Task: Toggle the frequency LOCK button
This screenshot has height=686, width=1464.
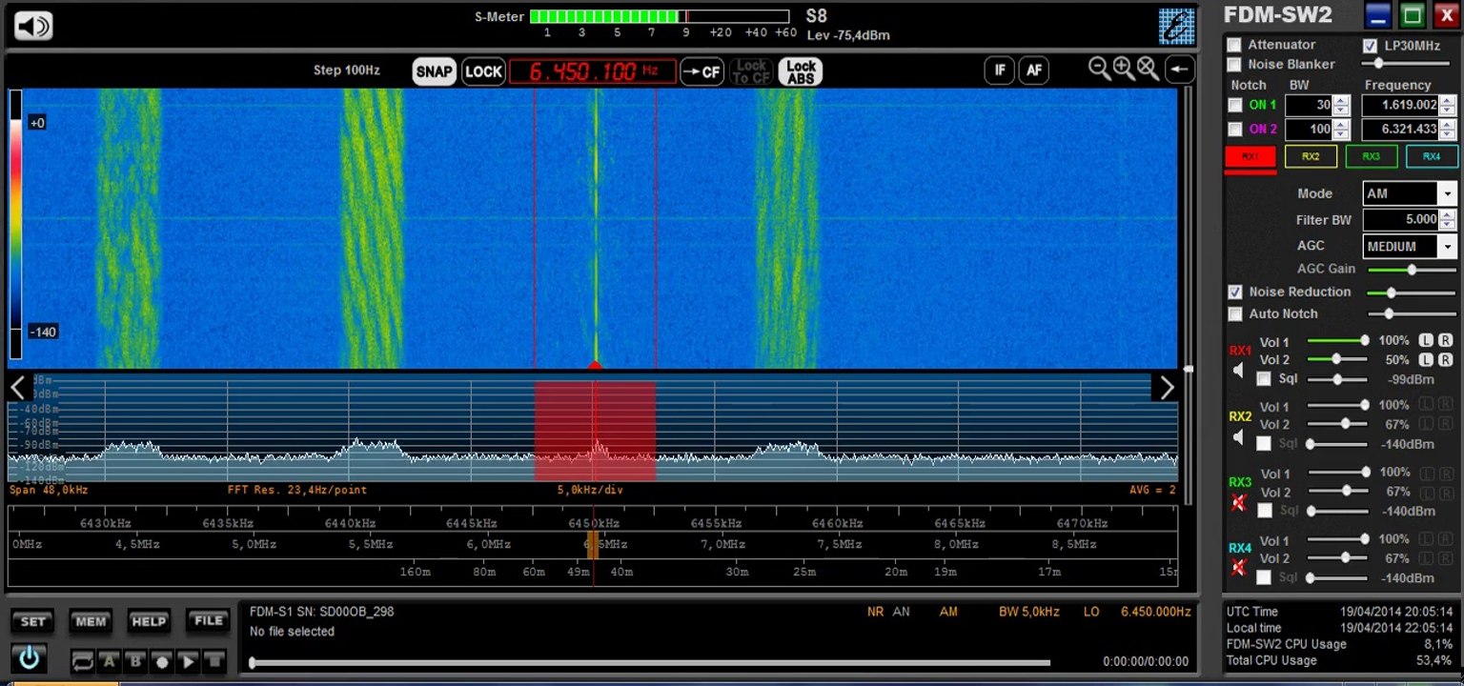Action: [483, 71]
